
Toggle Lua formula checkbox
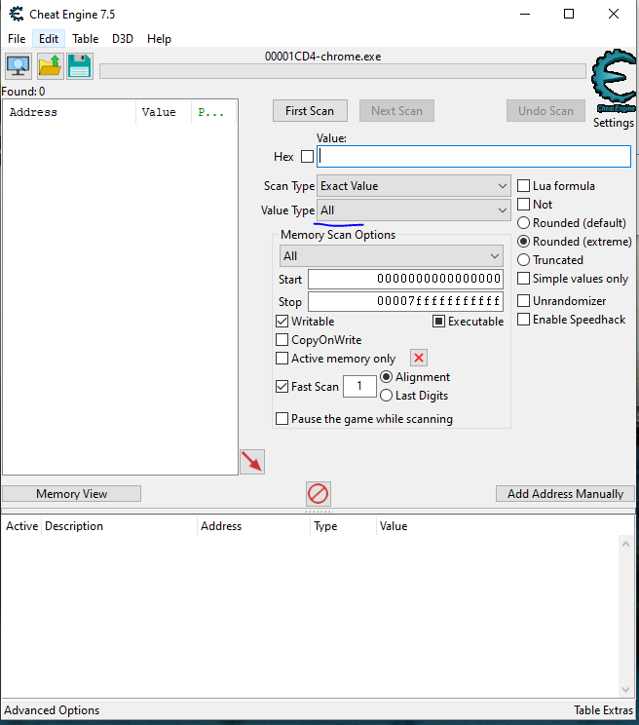tap(523, 186)
